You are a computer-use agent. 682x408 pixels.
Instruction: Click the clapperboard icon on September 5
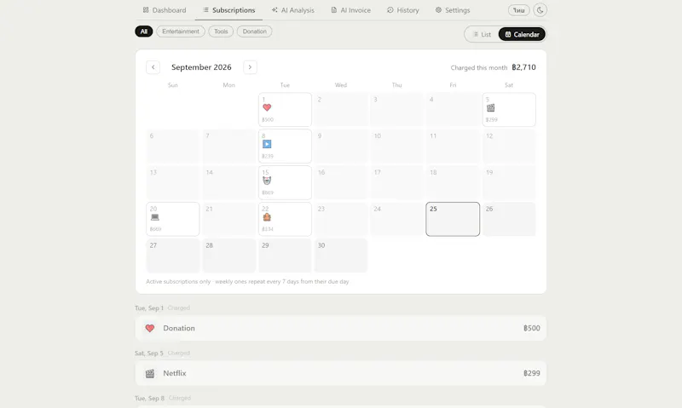click(491, 107)
